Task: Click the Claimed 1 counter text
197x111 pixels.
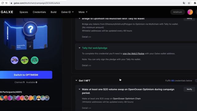Action: [x=19, y=82]
